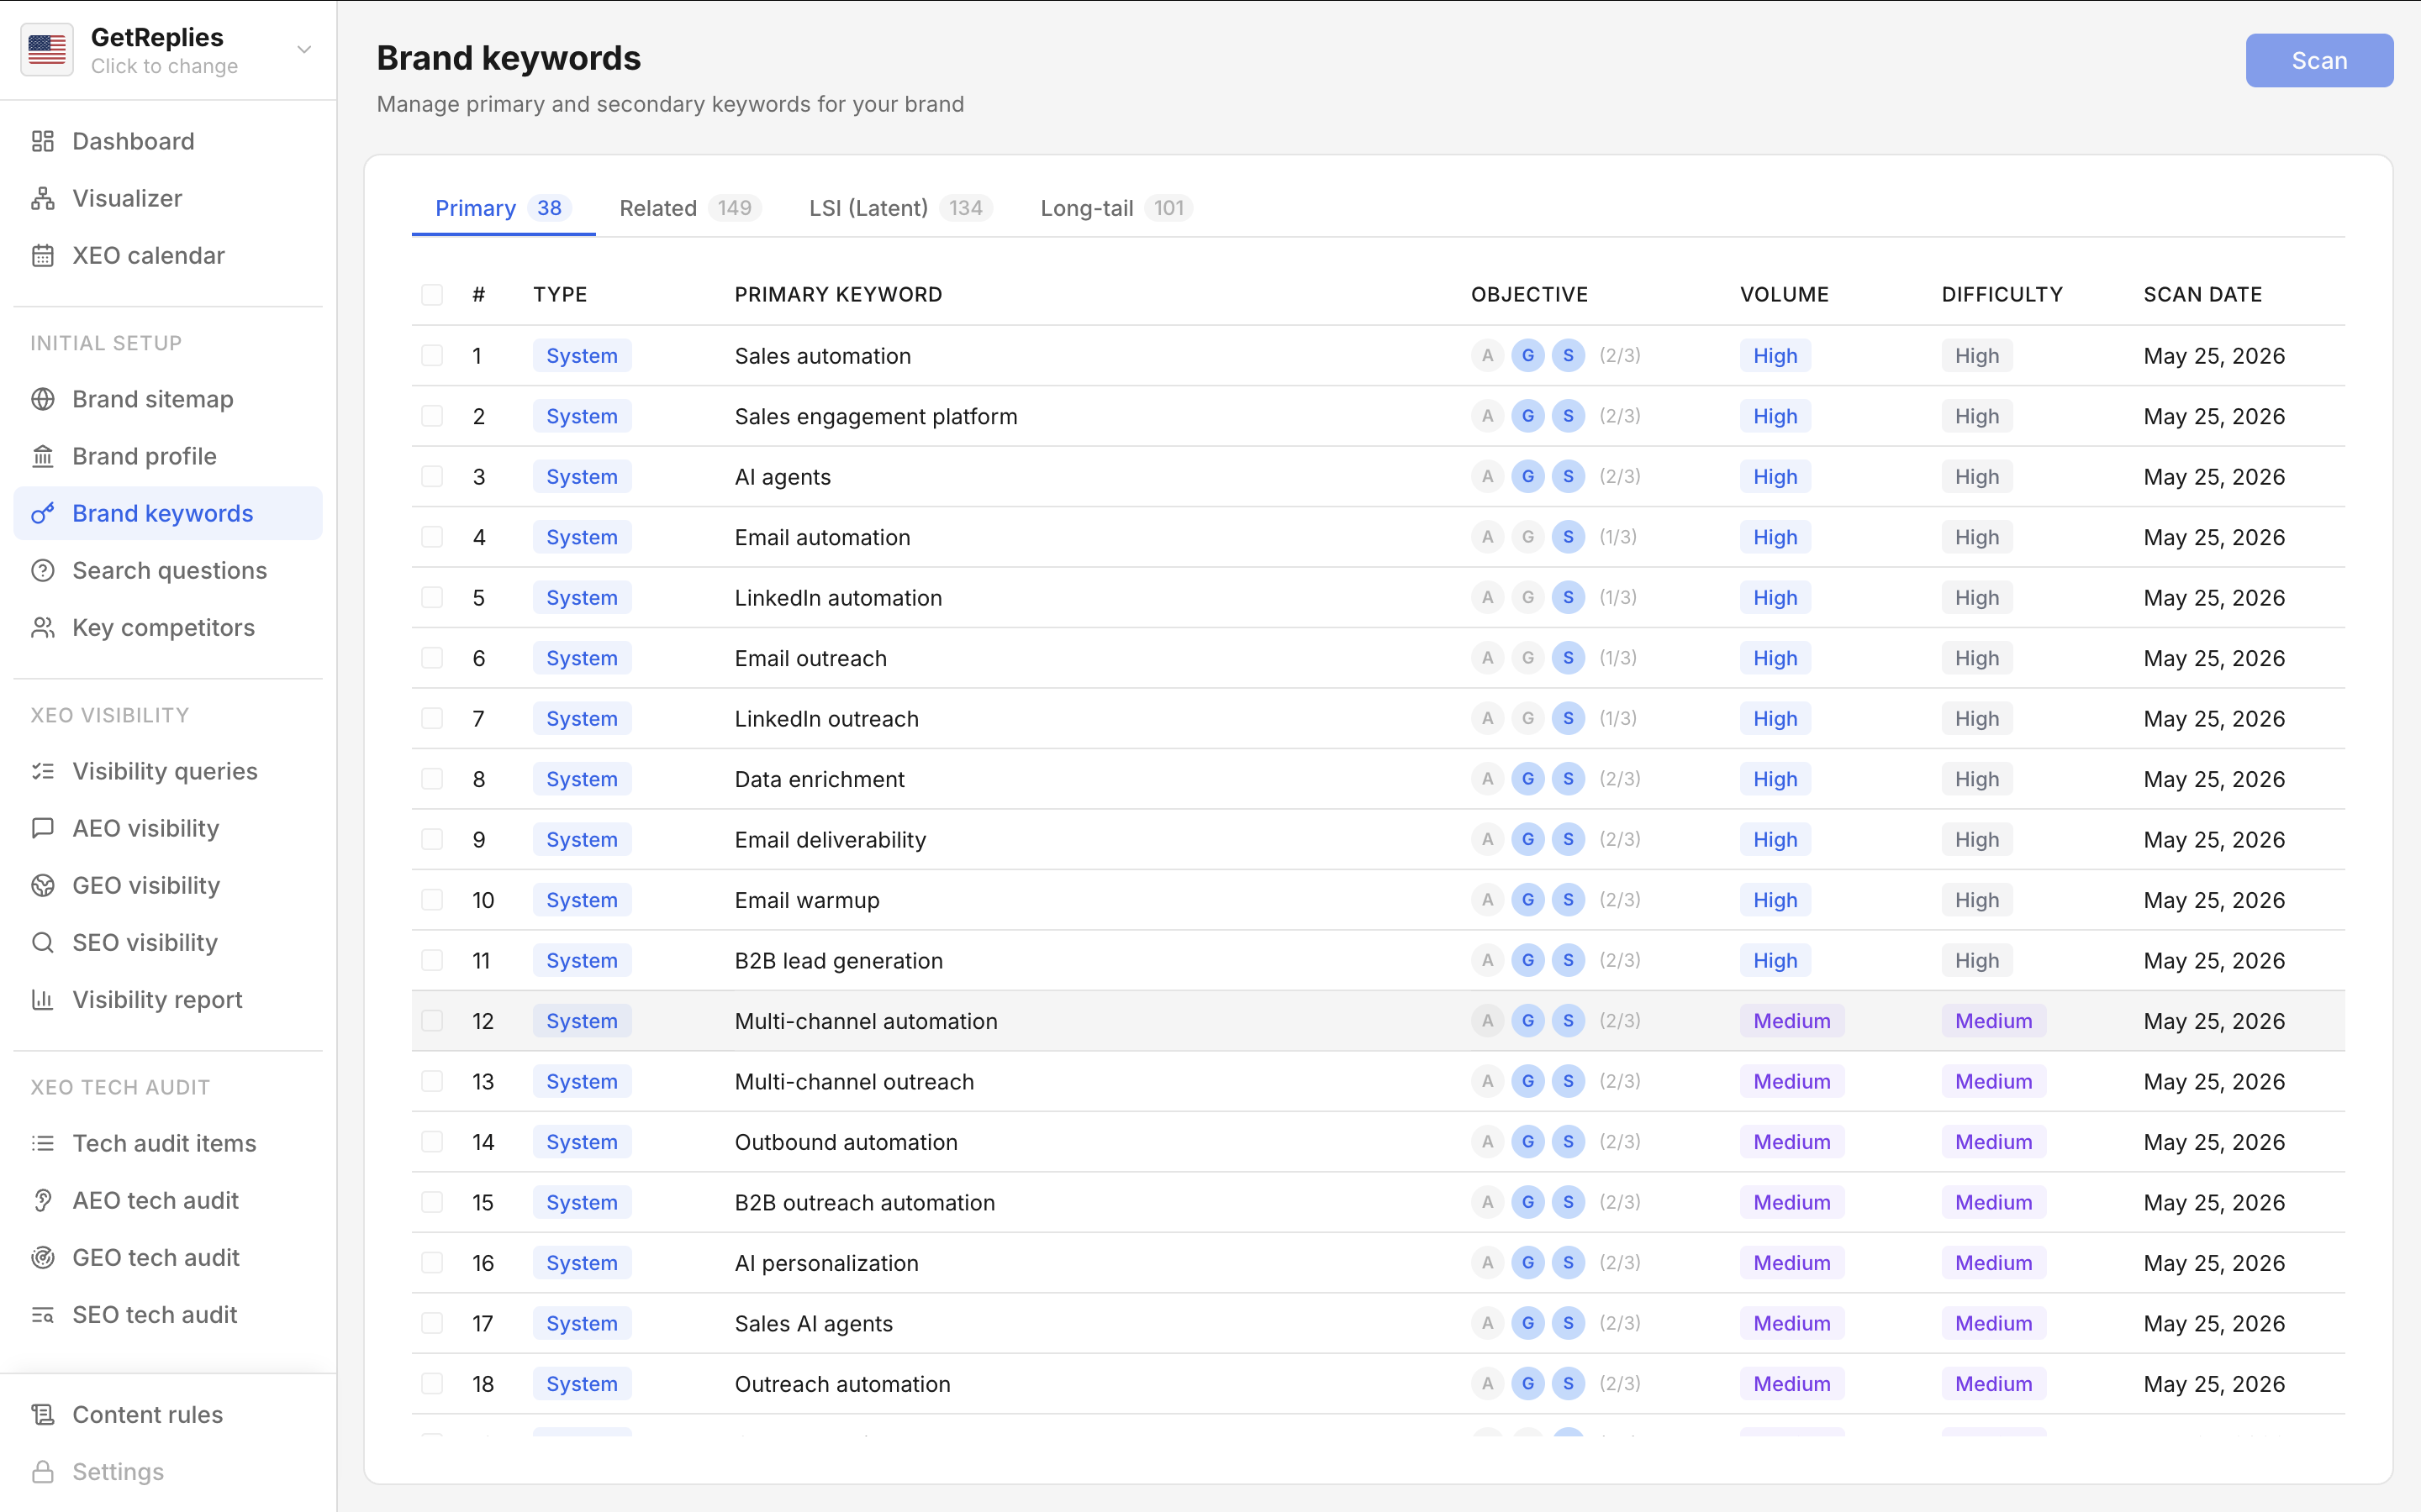
Task: Click the Brand keywords key icon
Action: (43, 513)
